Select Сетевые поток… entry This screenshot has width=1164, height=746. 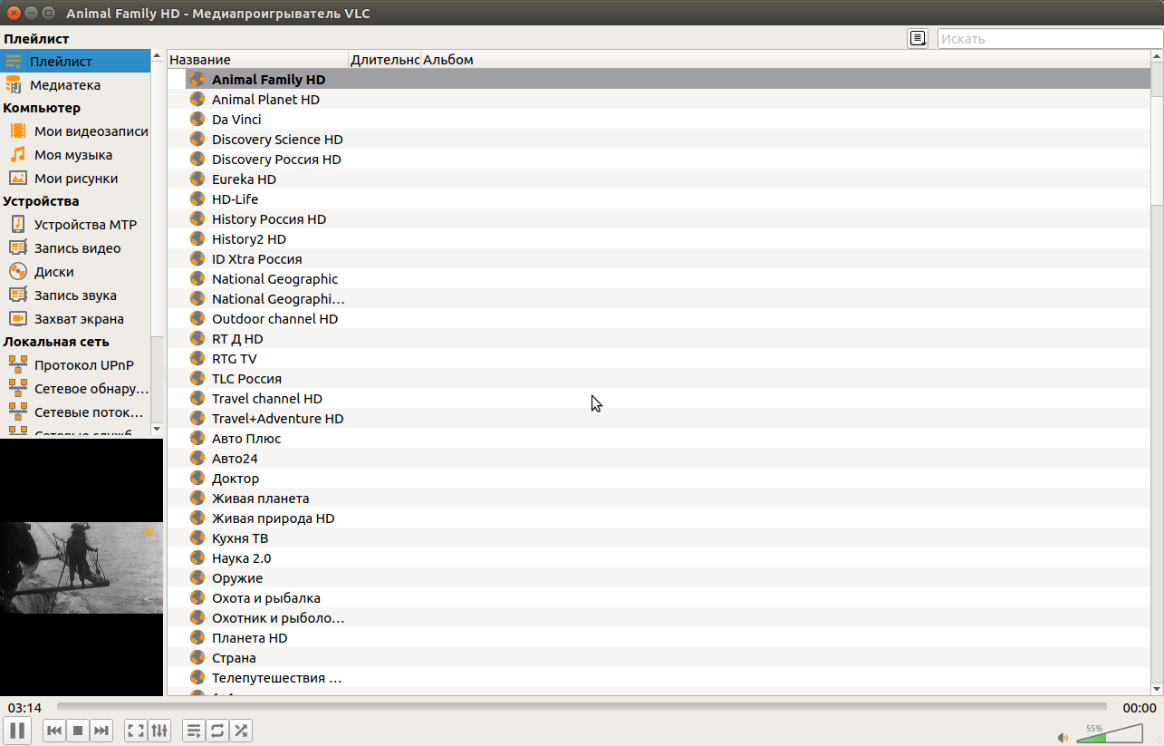(75, 412)
